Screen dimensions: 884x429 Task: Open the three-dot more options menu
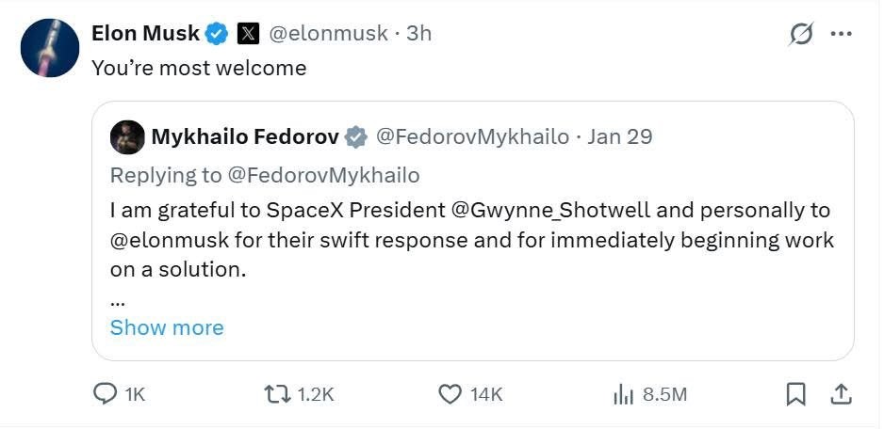point(841,34)
